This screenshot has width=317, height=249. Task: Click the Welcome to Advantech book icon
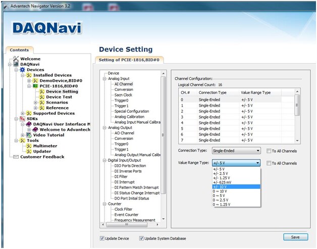(35, 130)
